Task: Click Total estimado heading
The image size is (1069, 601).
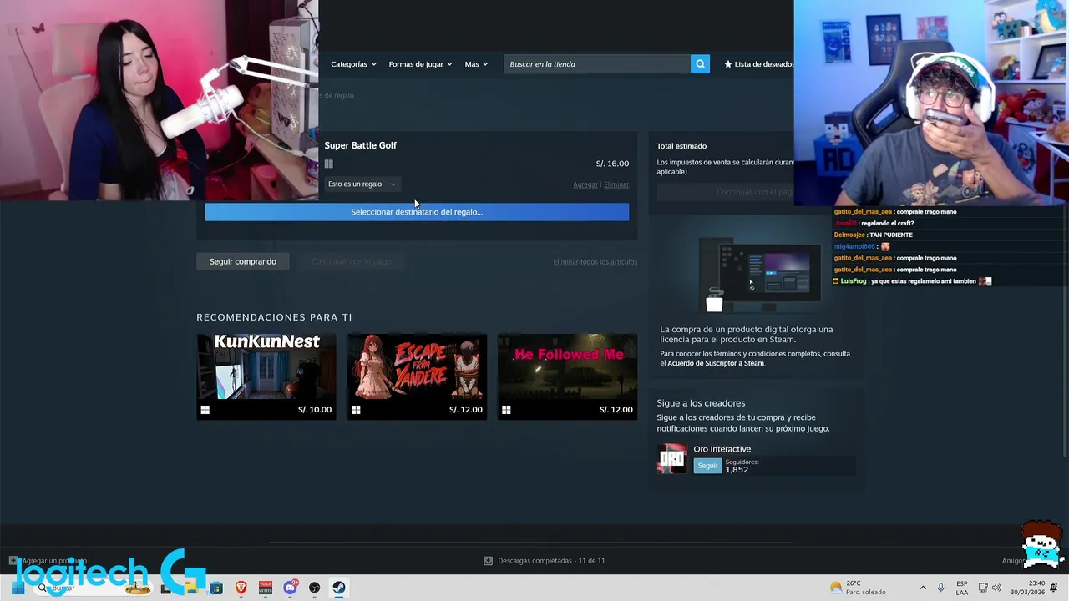Action: [x=681, y=146]
